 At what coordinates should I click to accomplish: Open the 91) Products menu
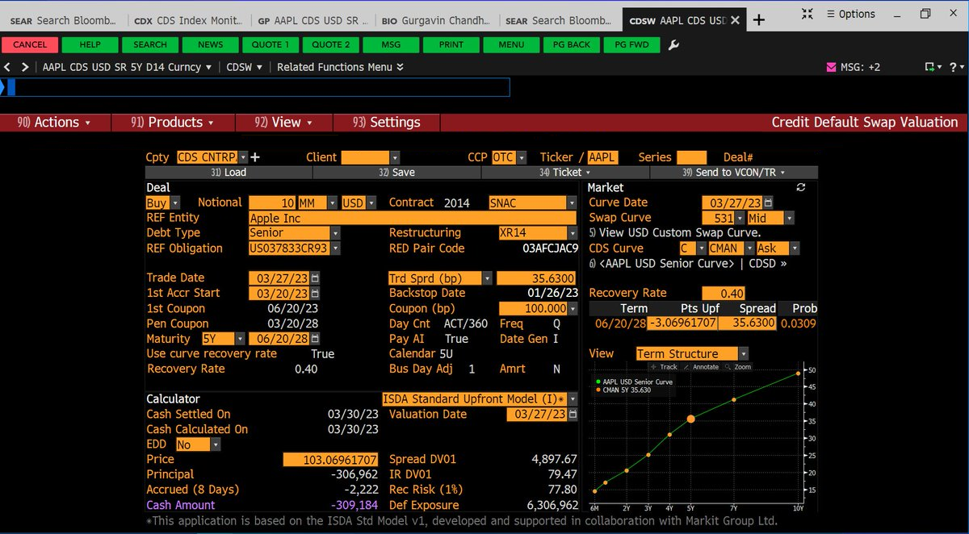173,123
